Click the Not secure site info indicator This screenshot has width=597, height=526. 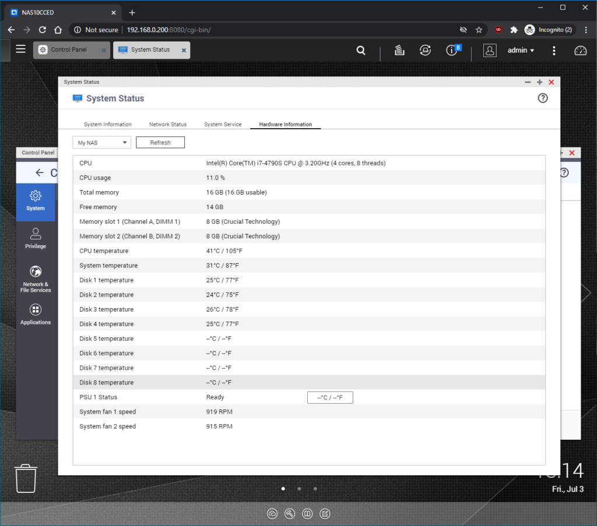click(96, 30)
